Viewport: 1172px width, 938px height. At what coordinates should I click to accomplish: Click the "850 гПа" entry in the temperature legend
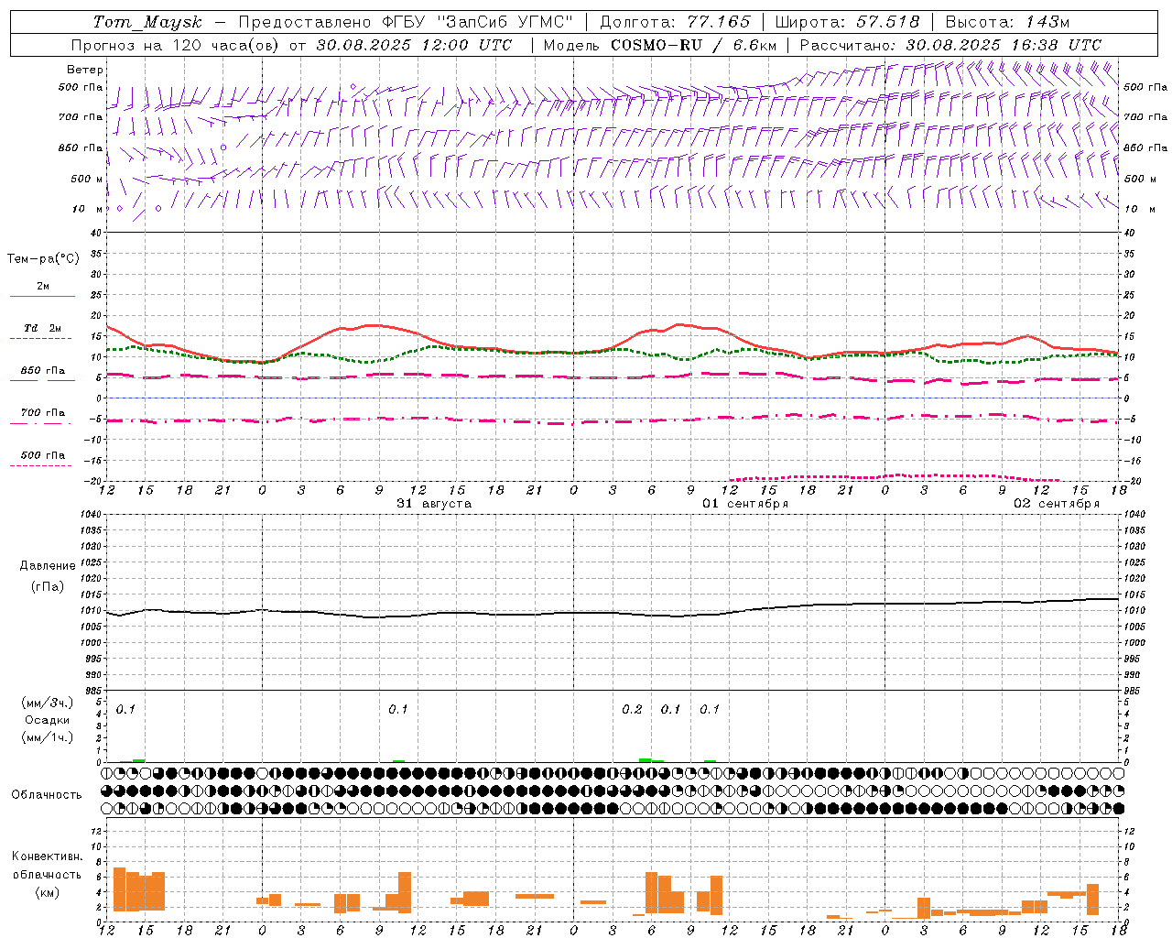pos(43,371)
